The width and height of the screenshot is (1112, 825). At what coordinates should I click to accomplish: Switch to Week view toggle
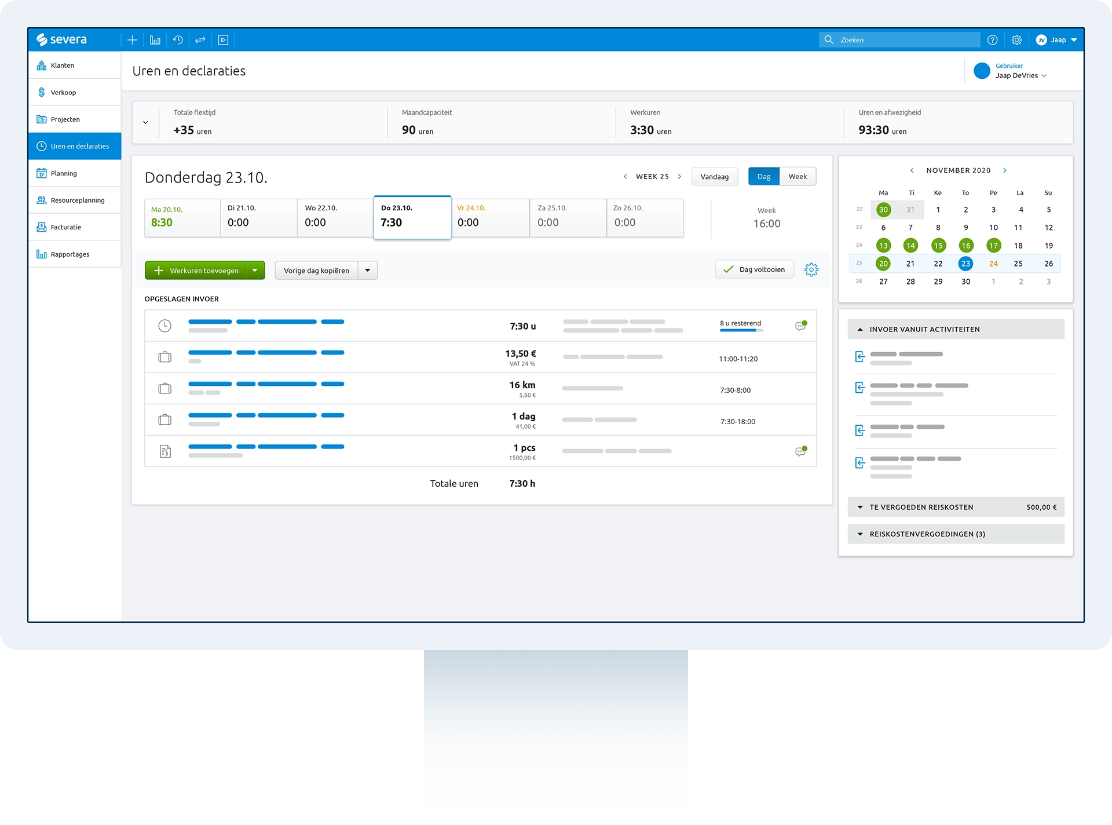tap(798, 177)
